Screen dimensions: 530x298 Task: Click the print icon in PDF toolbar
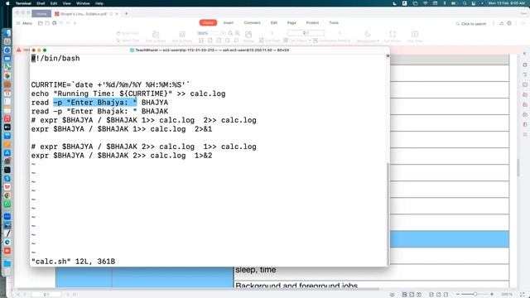click(55, 23)
